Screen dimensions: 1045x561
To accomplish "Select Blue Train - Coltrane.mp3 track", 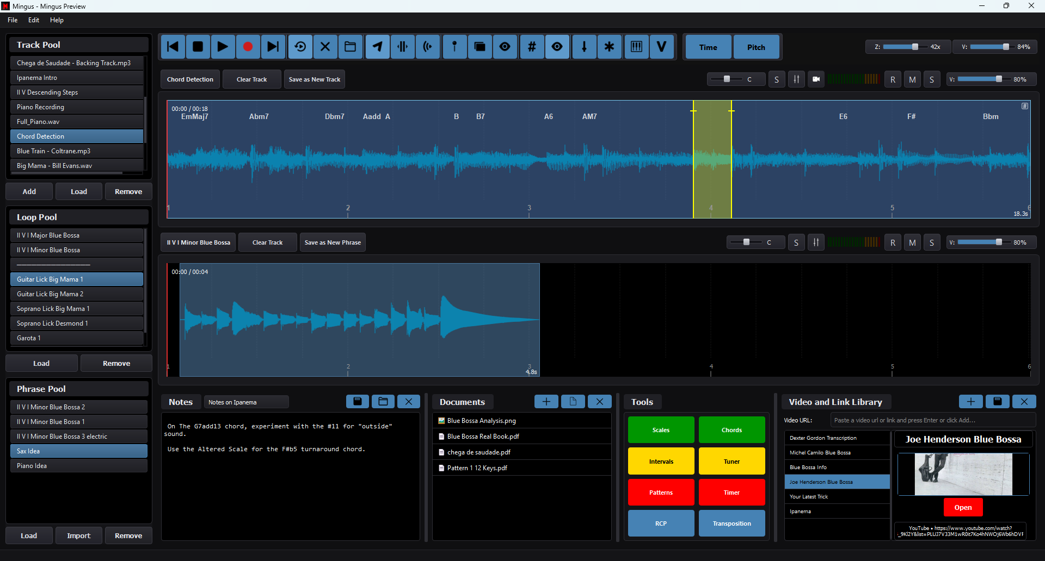I will click(77, 151).
